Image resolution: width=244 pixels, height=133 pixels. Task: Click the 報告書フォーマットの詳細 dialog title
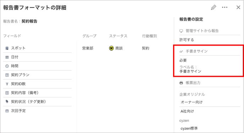click(35, 7)
